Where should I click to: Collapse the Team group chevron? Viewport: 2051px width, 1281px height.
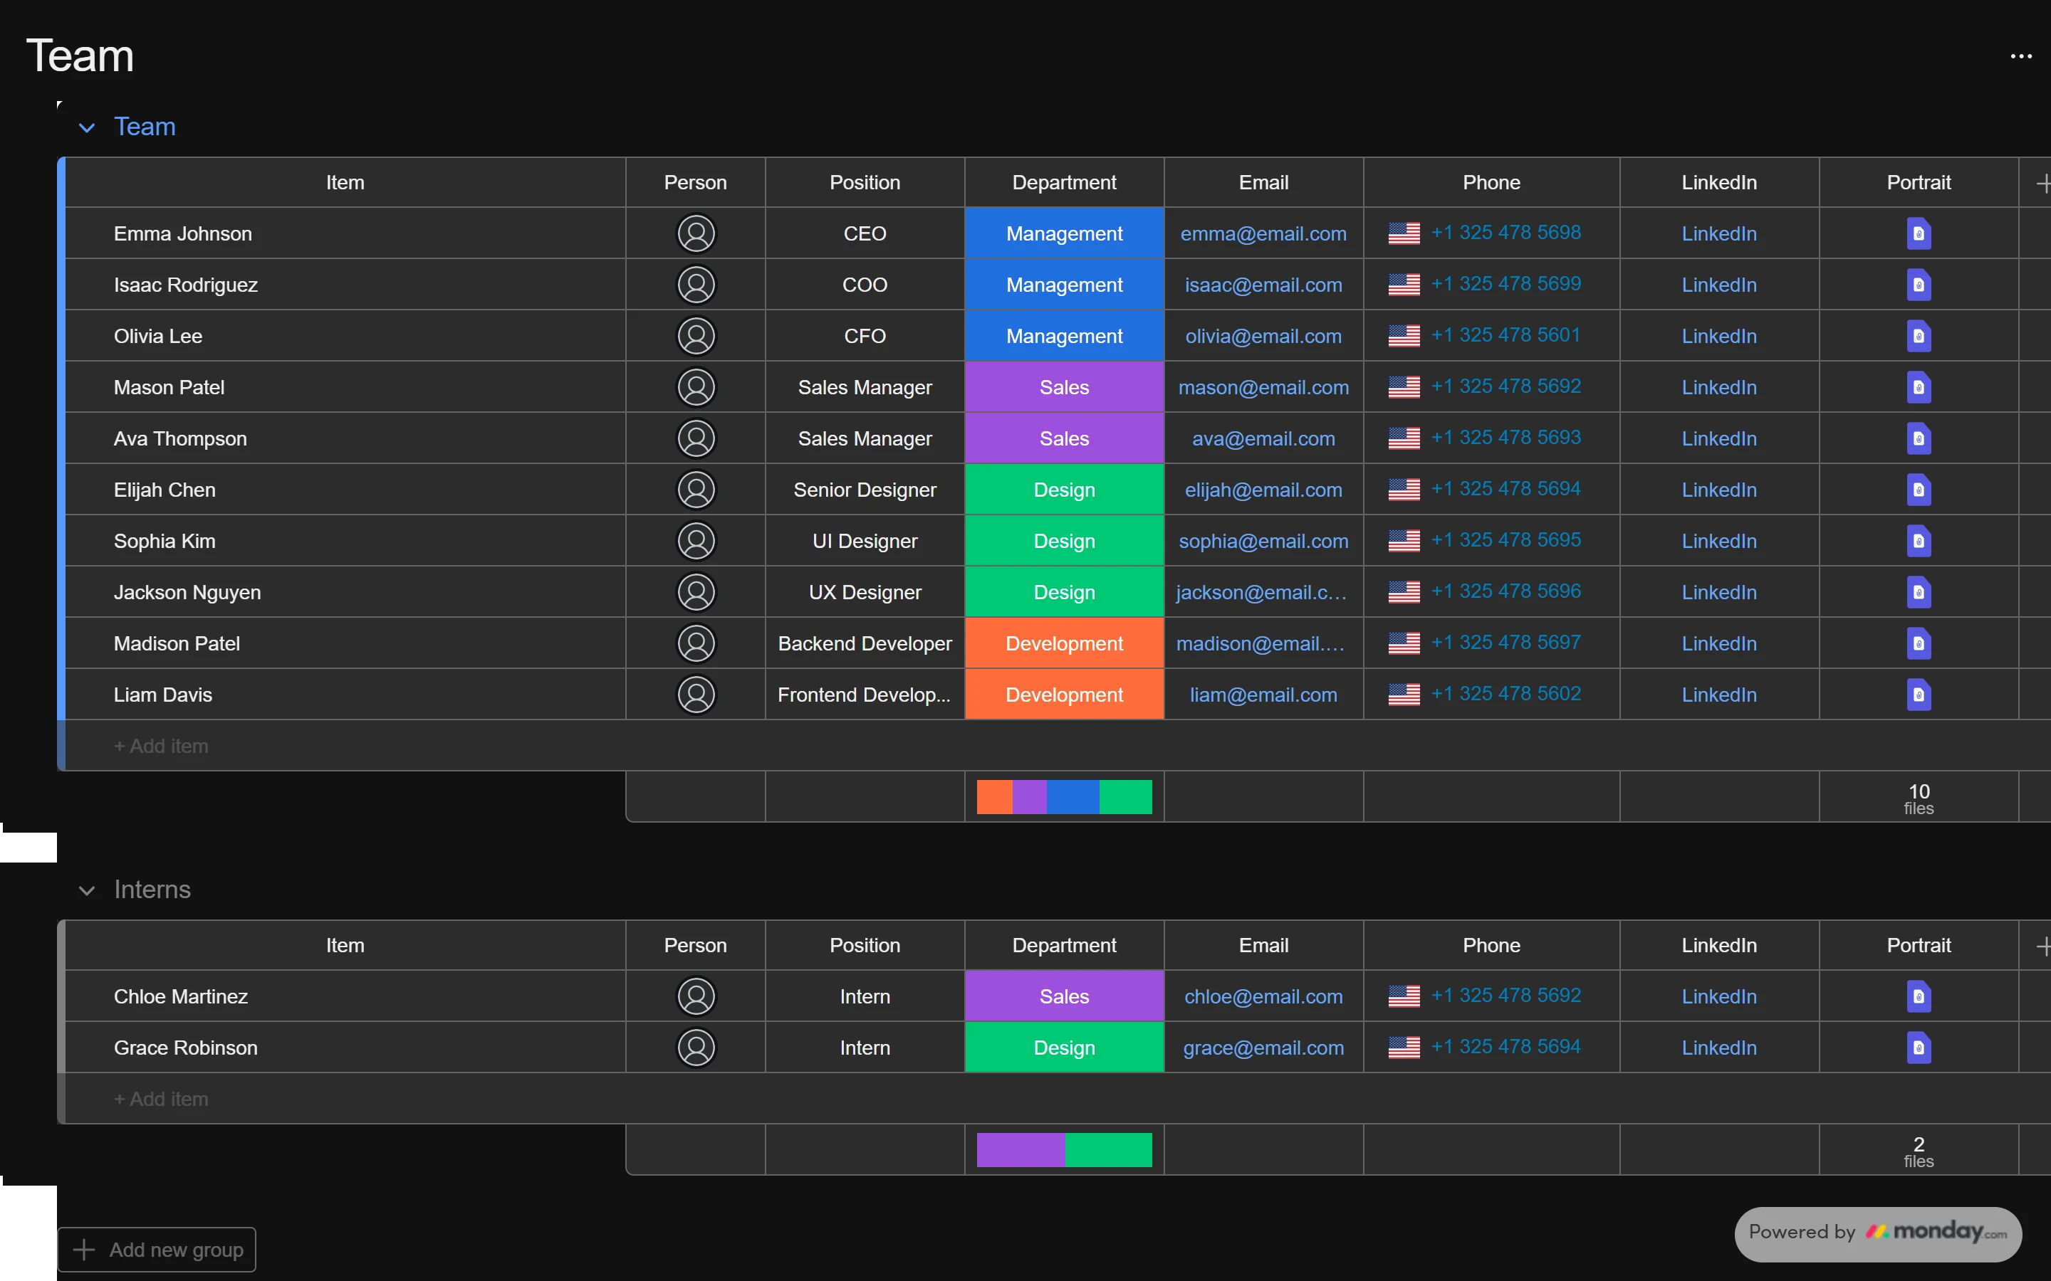(86, 128)
